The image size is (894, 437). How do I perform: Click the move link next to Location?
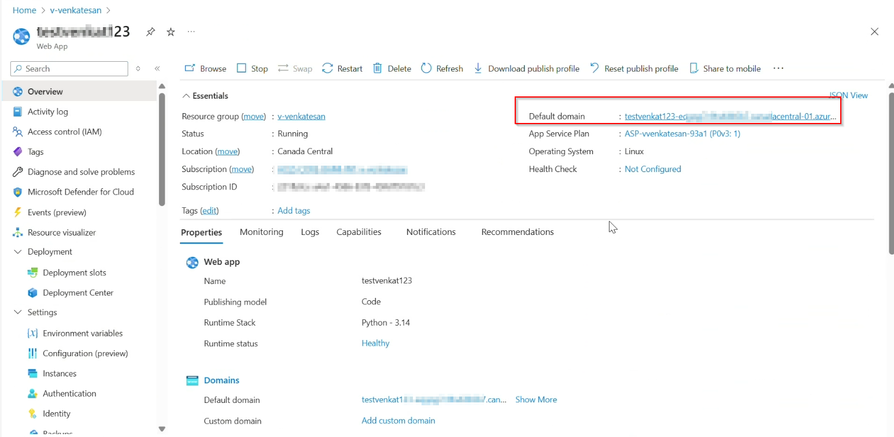(x=227, y=151)
